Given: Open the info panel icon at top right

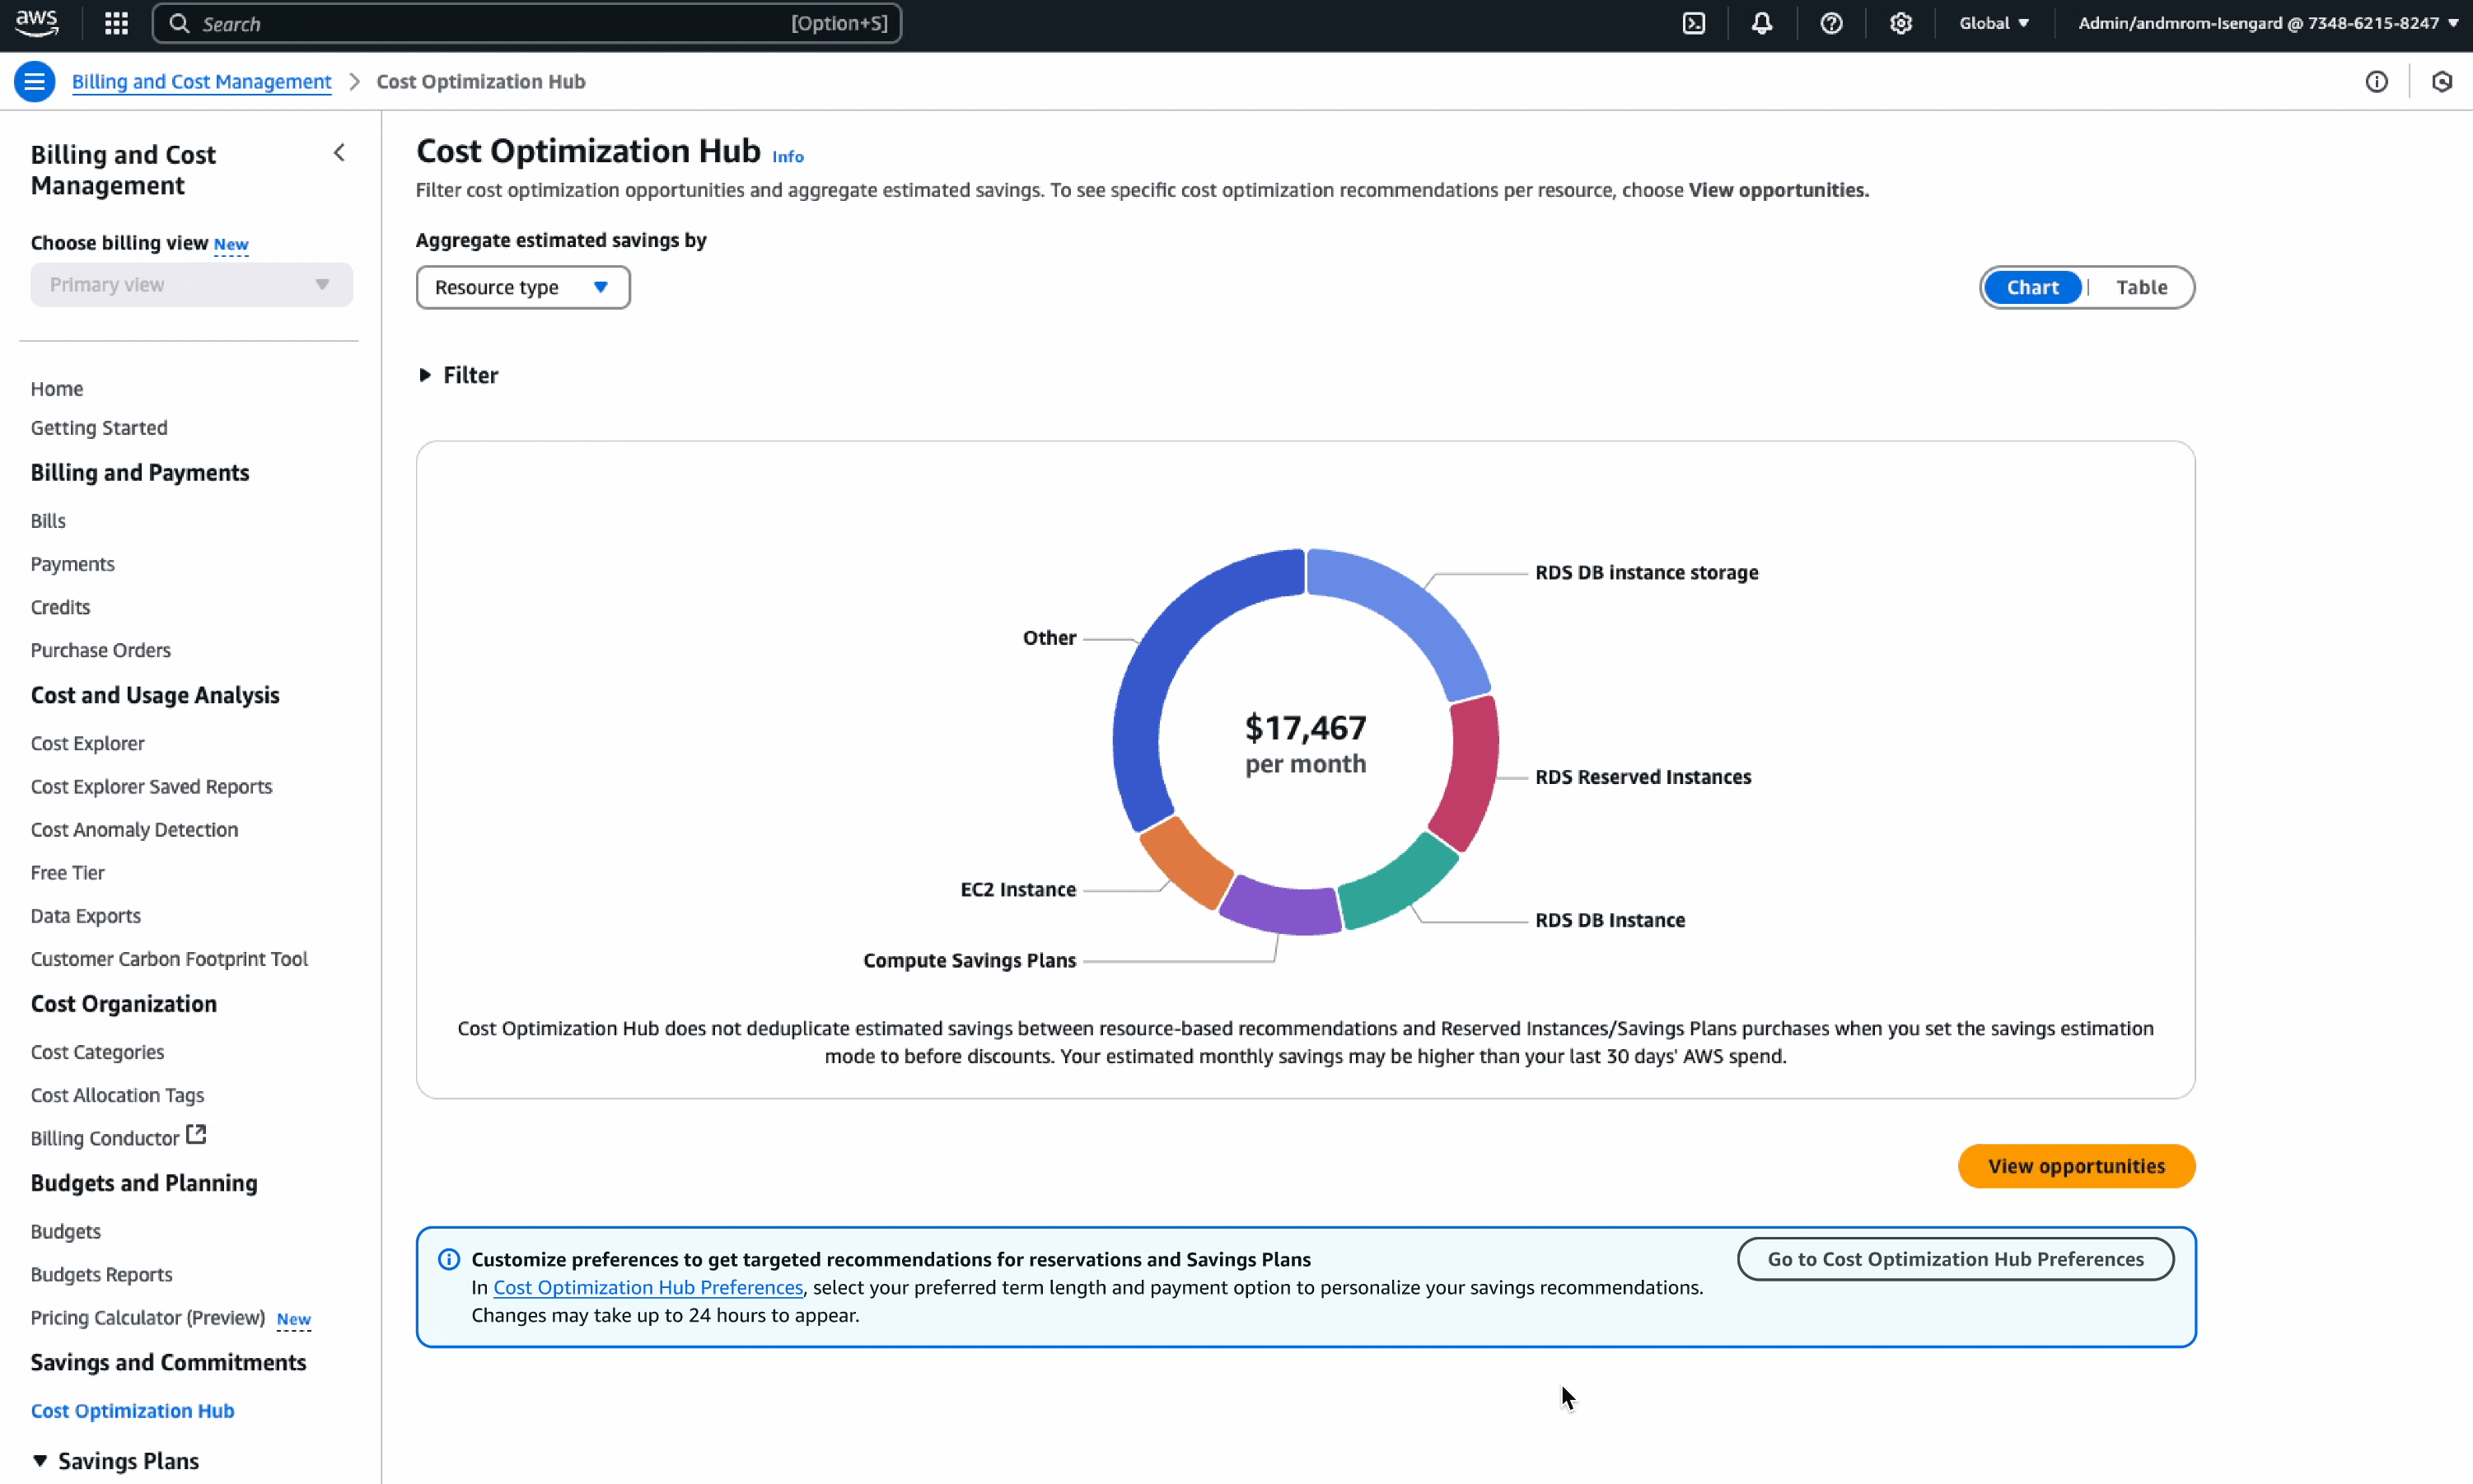Looking at the screenshot, I should [2376, 82].
